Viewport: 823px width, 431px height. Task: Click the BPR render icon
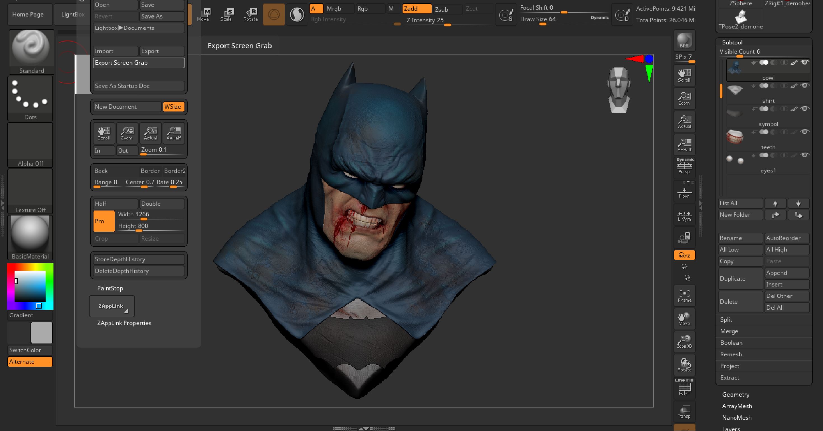click(x=684, y=41)
